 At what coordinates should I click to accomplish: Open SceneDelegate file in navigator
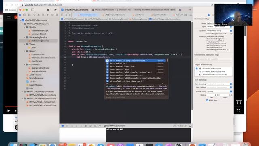click(36, 78)
